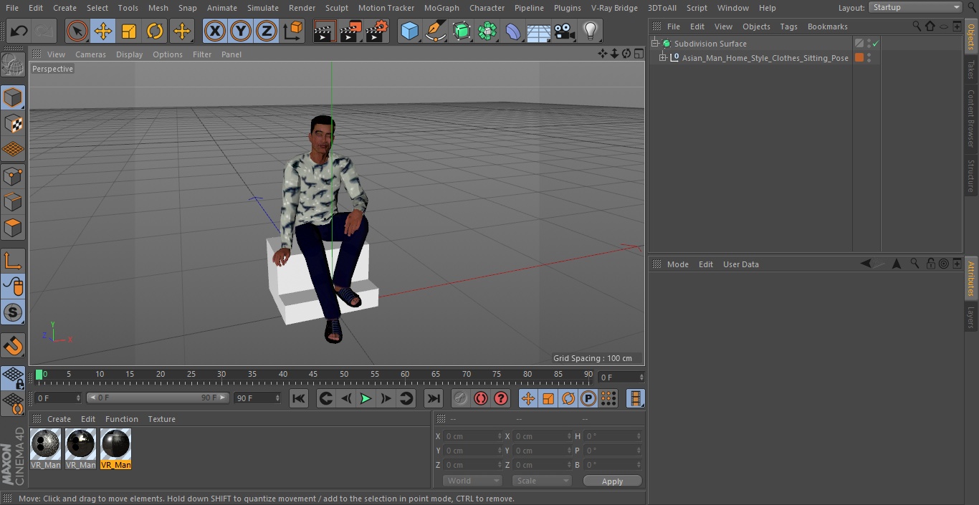Switch to Points mode
The height and width of the screenshot is (505, 979).
click(x=13, y=175)
